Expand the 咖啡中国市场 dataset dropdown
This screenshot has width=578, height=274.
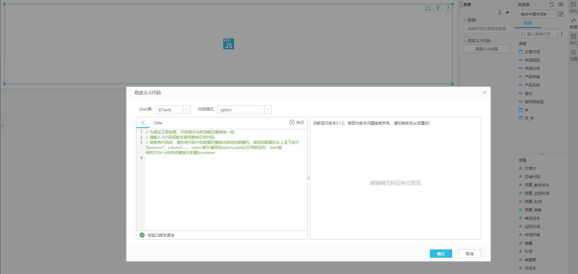pyautogui.click(x=552, y=14)
